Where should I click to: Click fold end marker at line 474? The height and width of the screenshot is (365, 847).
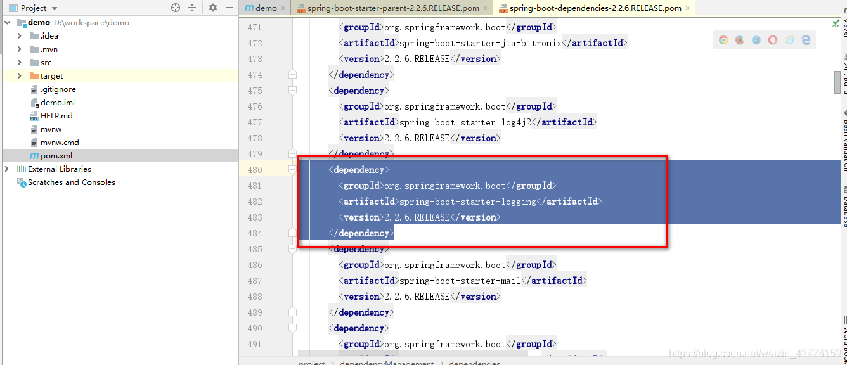coord(292,75)
